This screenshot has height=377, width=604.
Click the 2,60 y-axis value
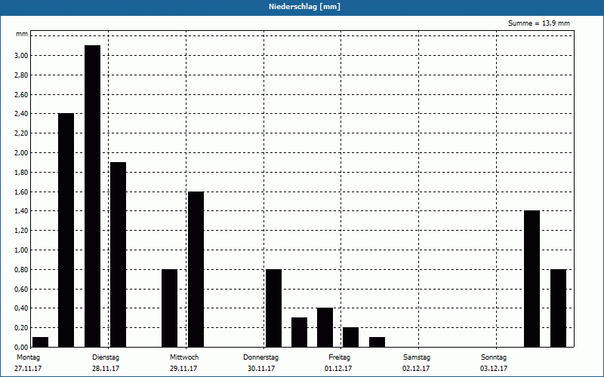(x=21, y=95)
